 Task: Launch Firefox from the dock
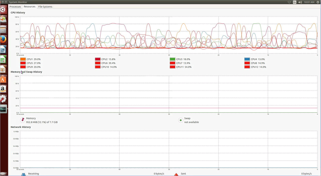pyautogui.click(x=3, y=39)
